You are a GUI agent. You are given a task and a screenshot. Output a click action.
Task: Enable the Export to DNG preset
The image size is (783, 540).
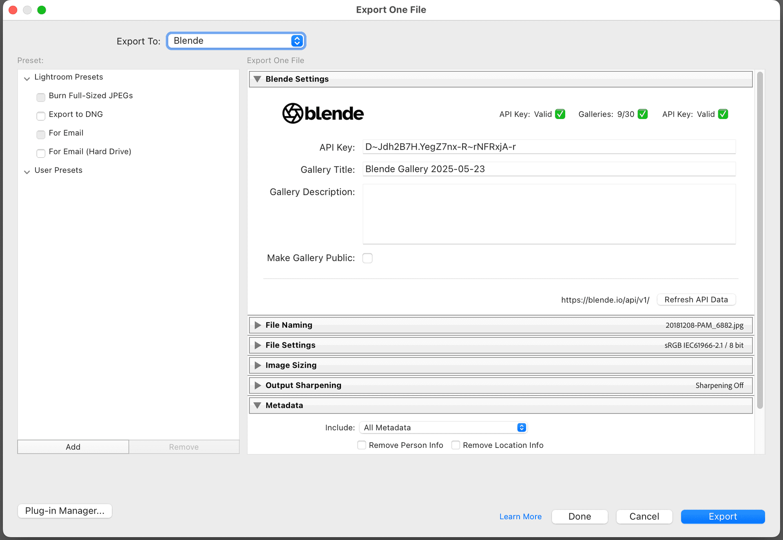[x=41, y=116]
